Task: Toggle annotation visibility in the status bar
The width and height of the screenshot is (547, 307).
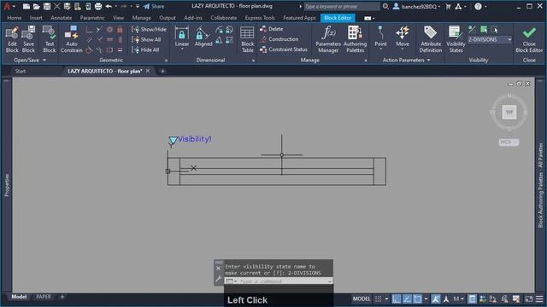Action: tap(436, 298)
